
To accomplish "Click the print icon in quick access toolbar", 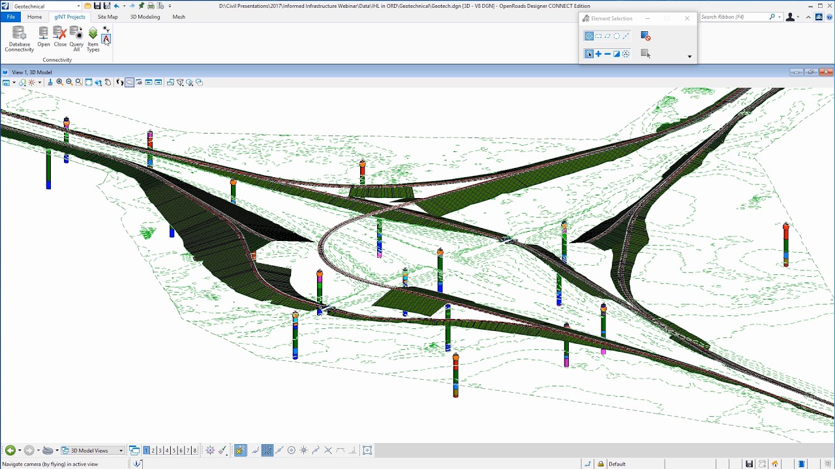I will (151, 6).
